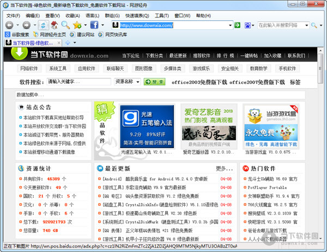Open the CrystalDiskInfo update entry
This screenshot has height=252, width=327.
tap(160, 205)
